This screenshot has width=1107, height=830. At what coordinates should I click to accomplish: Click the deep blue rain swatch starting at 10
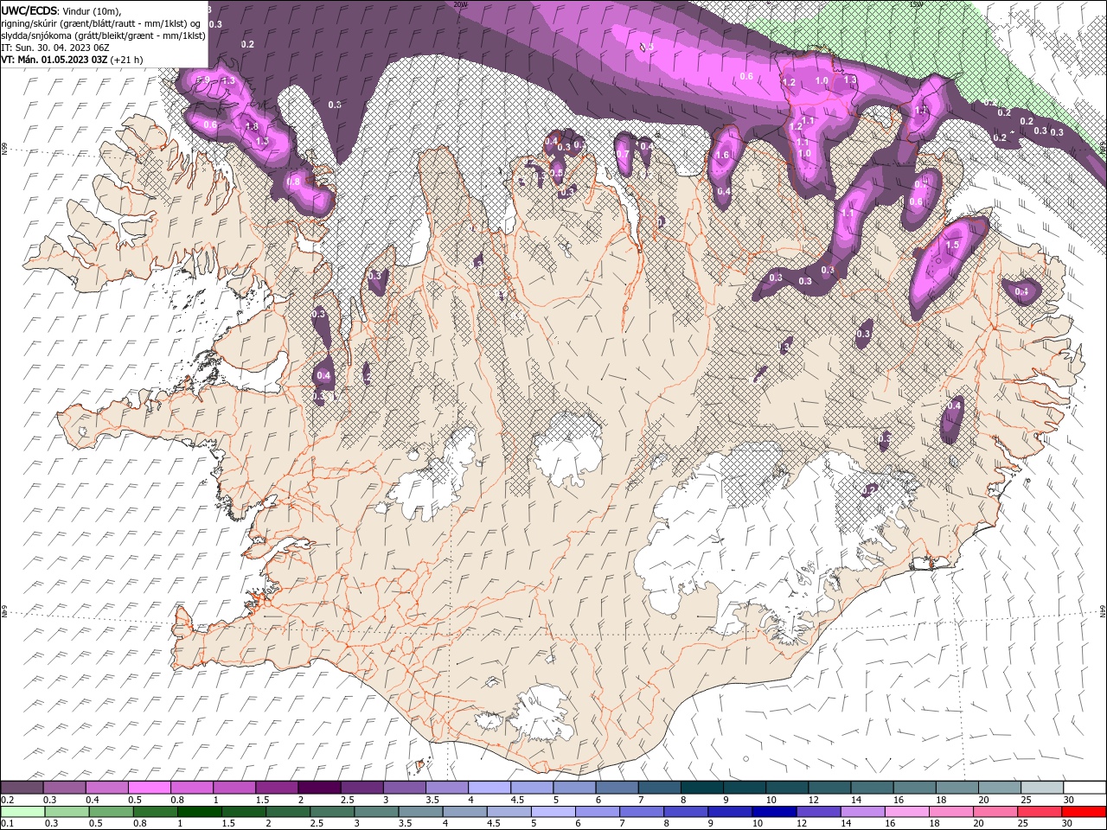tap(774, 812)
